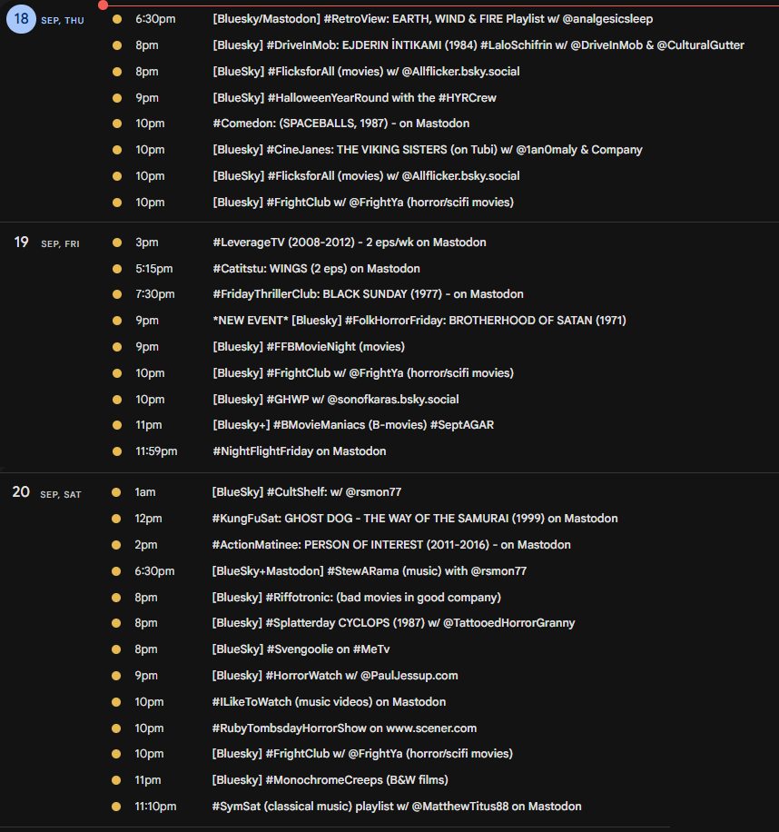Open #RubyTombsdayHorrorShow scener.com event

[x=344, y=728]
